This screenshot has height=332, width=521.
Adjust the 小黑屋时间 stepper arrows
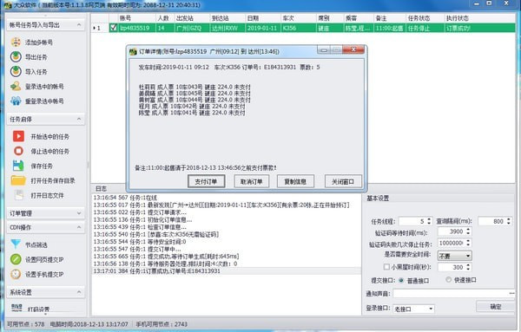pyautogui.click(x=468, y=267)
